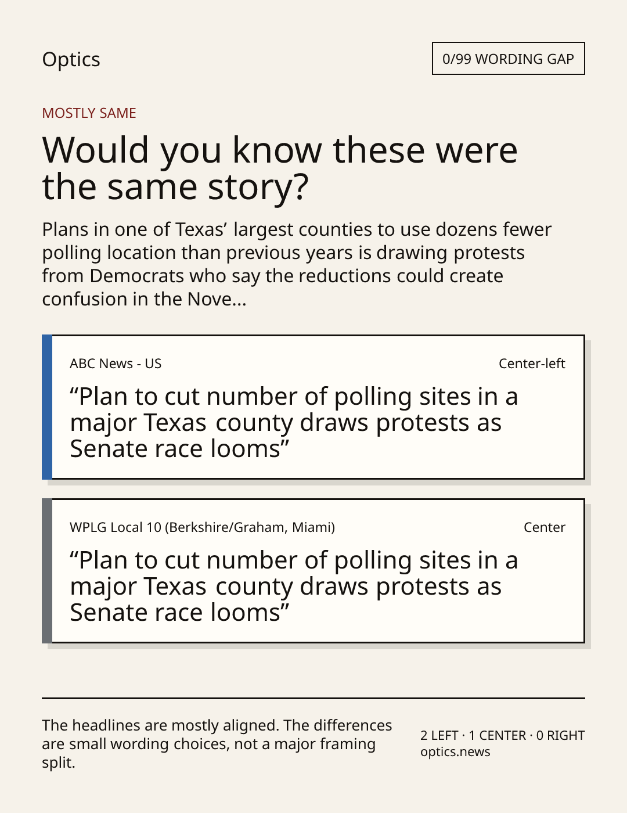The image size is (627, 813).
Task: Click the 0/99 WORDING GAP badge
Action: click(x=508, y=59)
